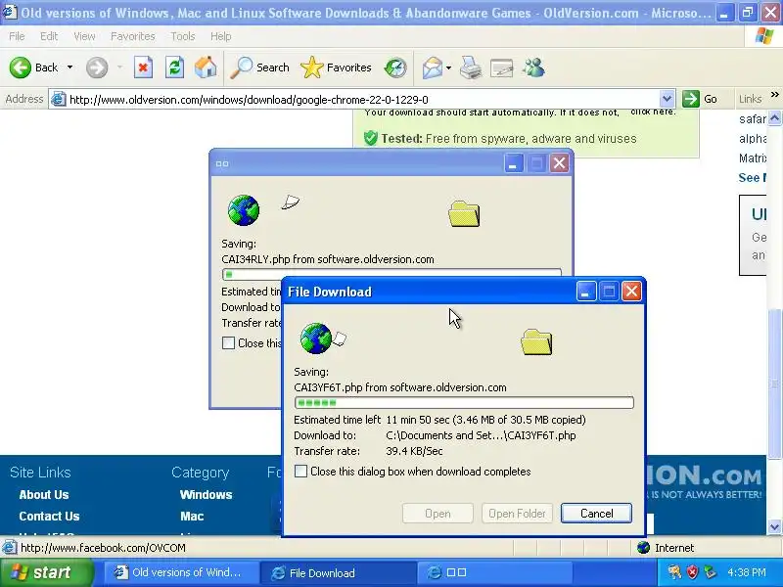This screenshot has height=587, width=783.
Task: Open the Contact Us footer link
Action: tap(49, 517)
